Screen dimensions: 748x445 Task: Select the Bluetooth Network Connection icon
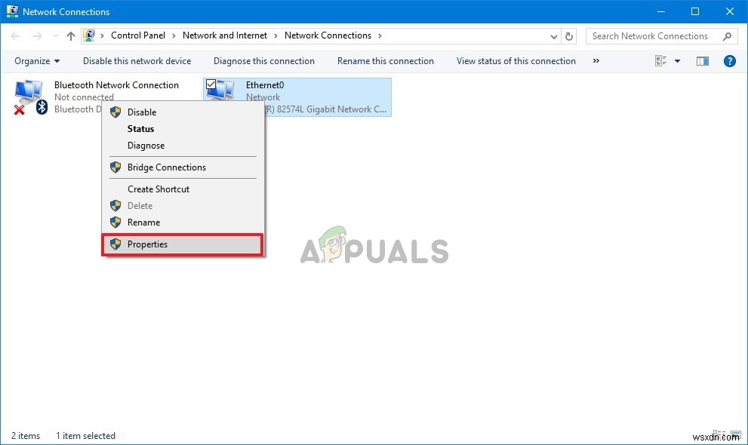tap(29, 97)
